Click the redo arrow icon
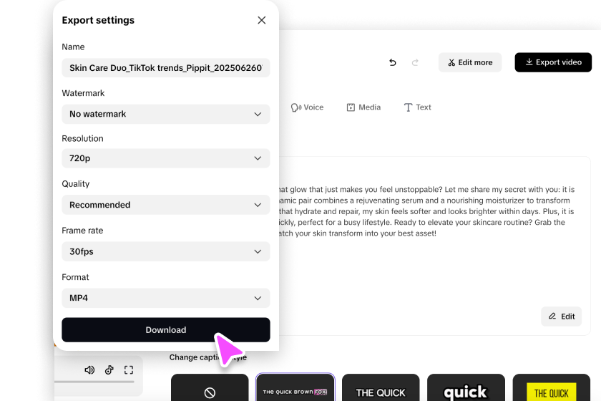Screen dimensions: 601x401 (x=415, y=62)
